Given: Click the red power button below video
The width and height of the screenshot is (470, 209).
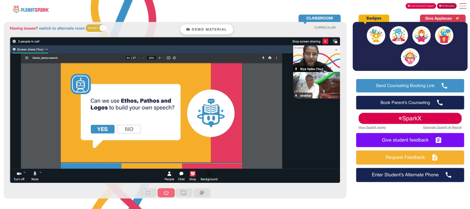Looking at the screenshot, I should 166,193.
